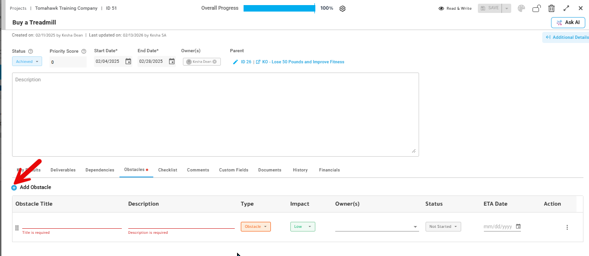This screenshot has height=256, width=589.
Task: Click the Overall Progress bar
Action: (x=279, y=8)
